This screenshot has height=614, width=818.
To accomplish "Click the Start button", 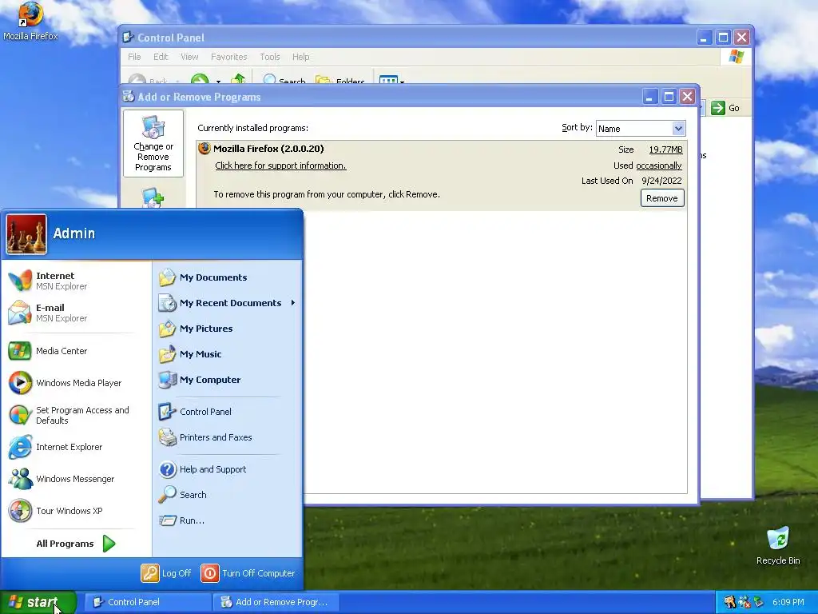I will pos(38,602).
